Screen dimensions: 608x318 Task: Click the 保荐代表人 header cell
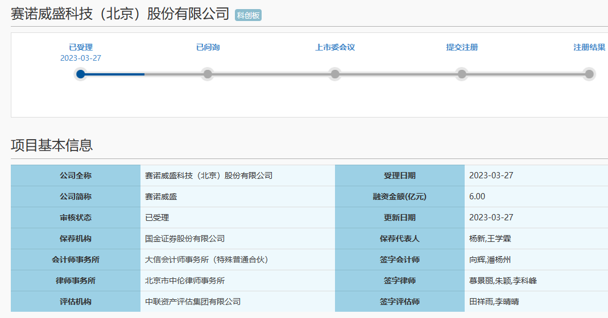click(400, 238)
